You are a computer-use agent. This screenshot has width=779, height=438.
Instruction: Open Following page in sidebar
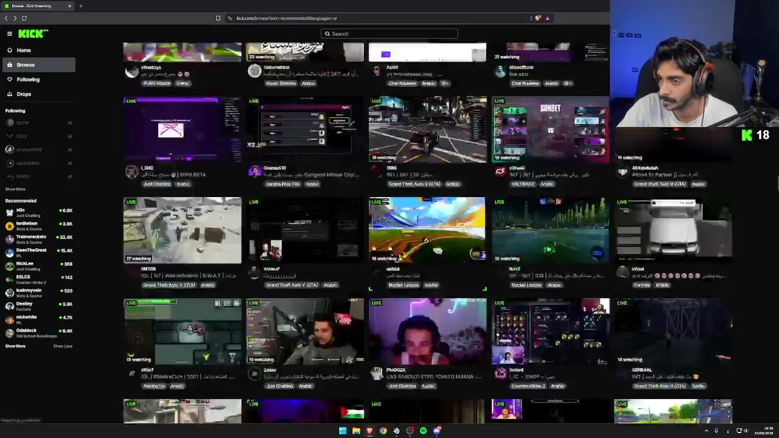[38, 80]
